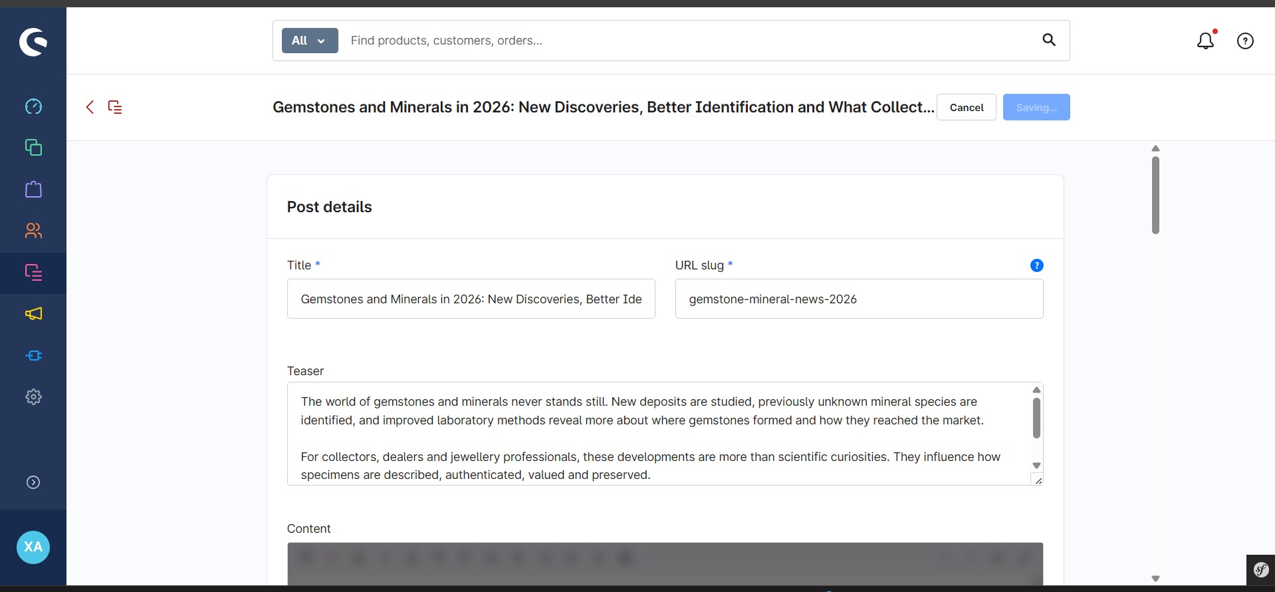This screenshot has height=592, width=1275.
Task: Open the Content sidebar icon
Action: pyautogui.click(x=33, y=273)
